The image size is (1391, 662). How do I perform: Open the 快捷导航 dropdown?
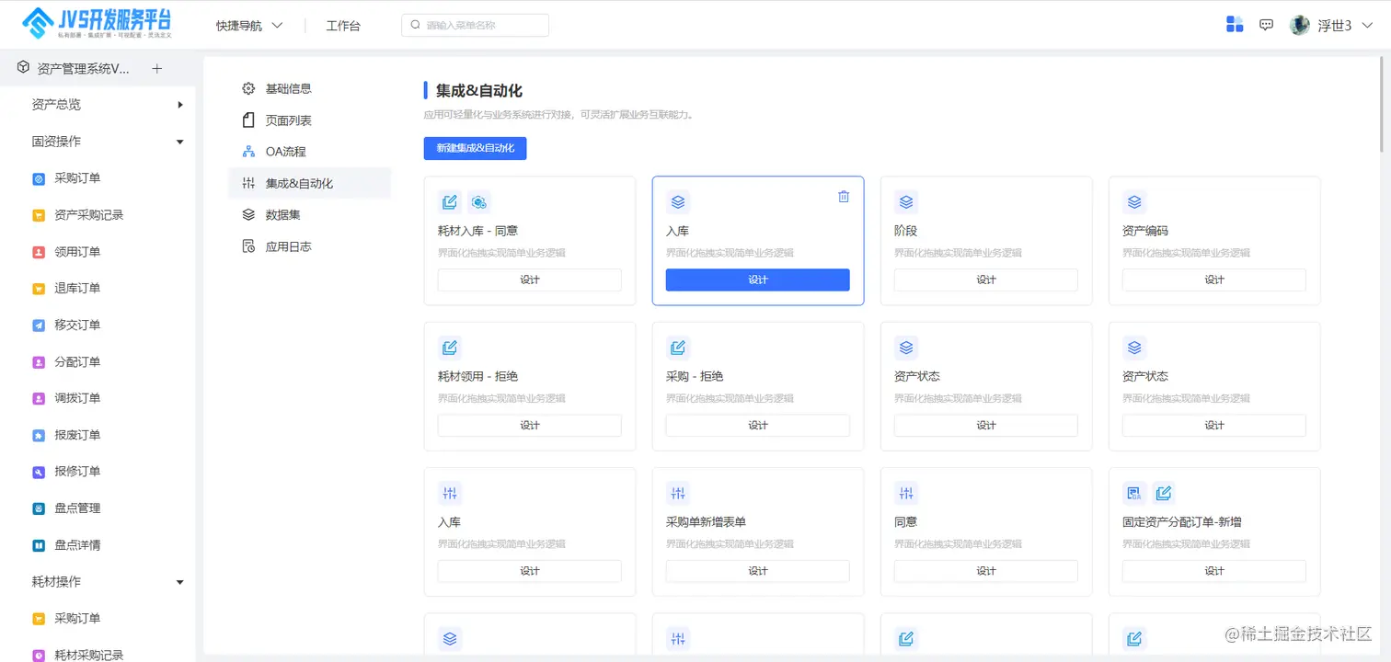point(249,26)
